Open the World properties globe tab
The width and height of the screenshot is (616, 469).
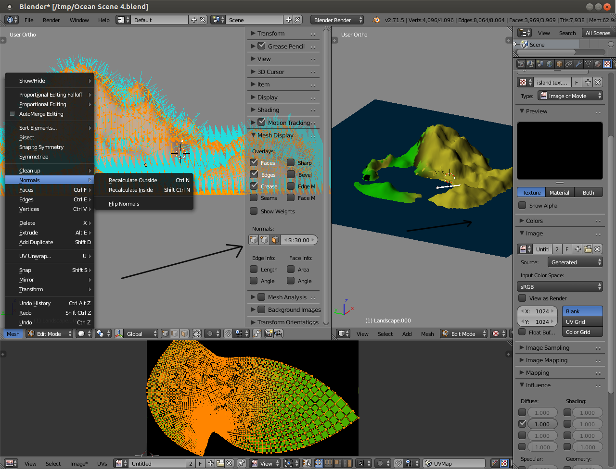tap(550, 64)
